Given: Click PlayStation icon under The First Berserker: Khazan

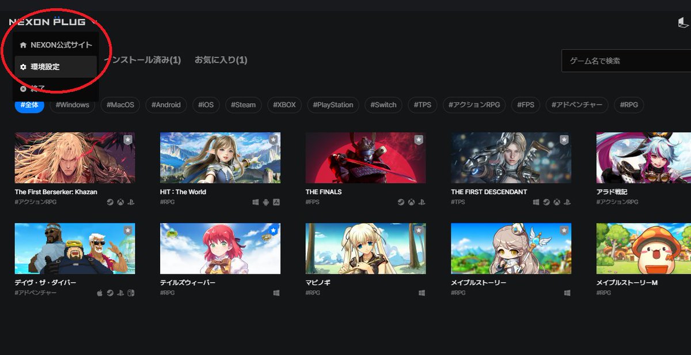Looking at the screenshot, I should click(131, 202).
